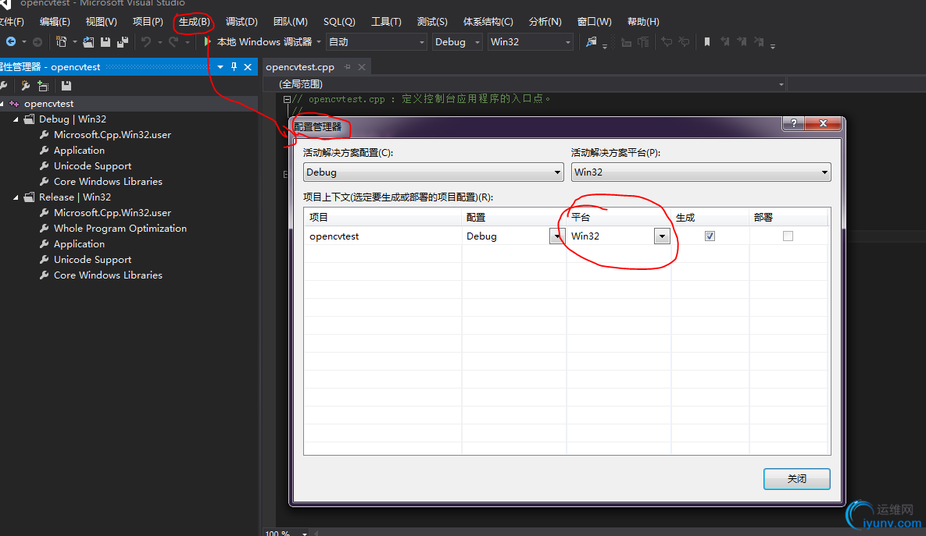926x536 pixels.
Task: Select Unicode Support under Release | Win32
Action: 92,260
